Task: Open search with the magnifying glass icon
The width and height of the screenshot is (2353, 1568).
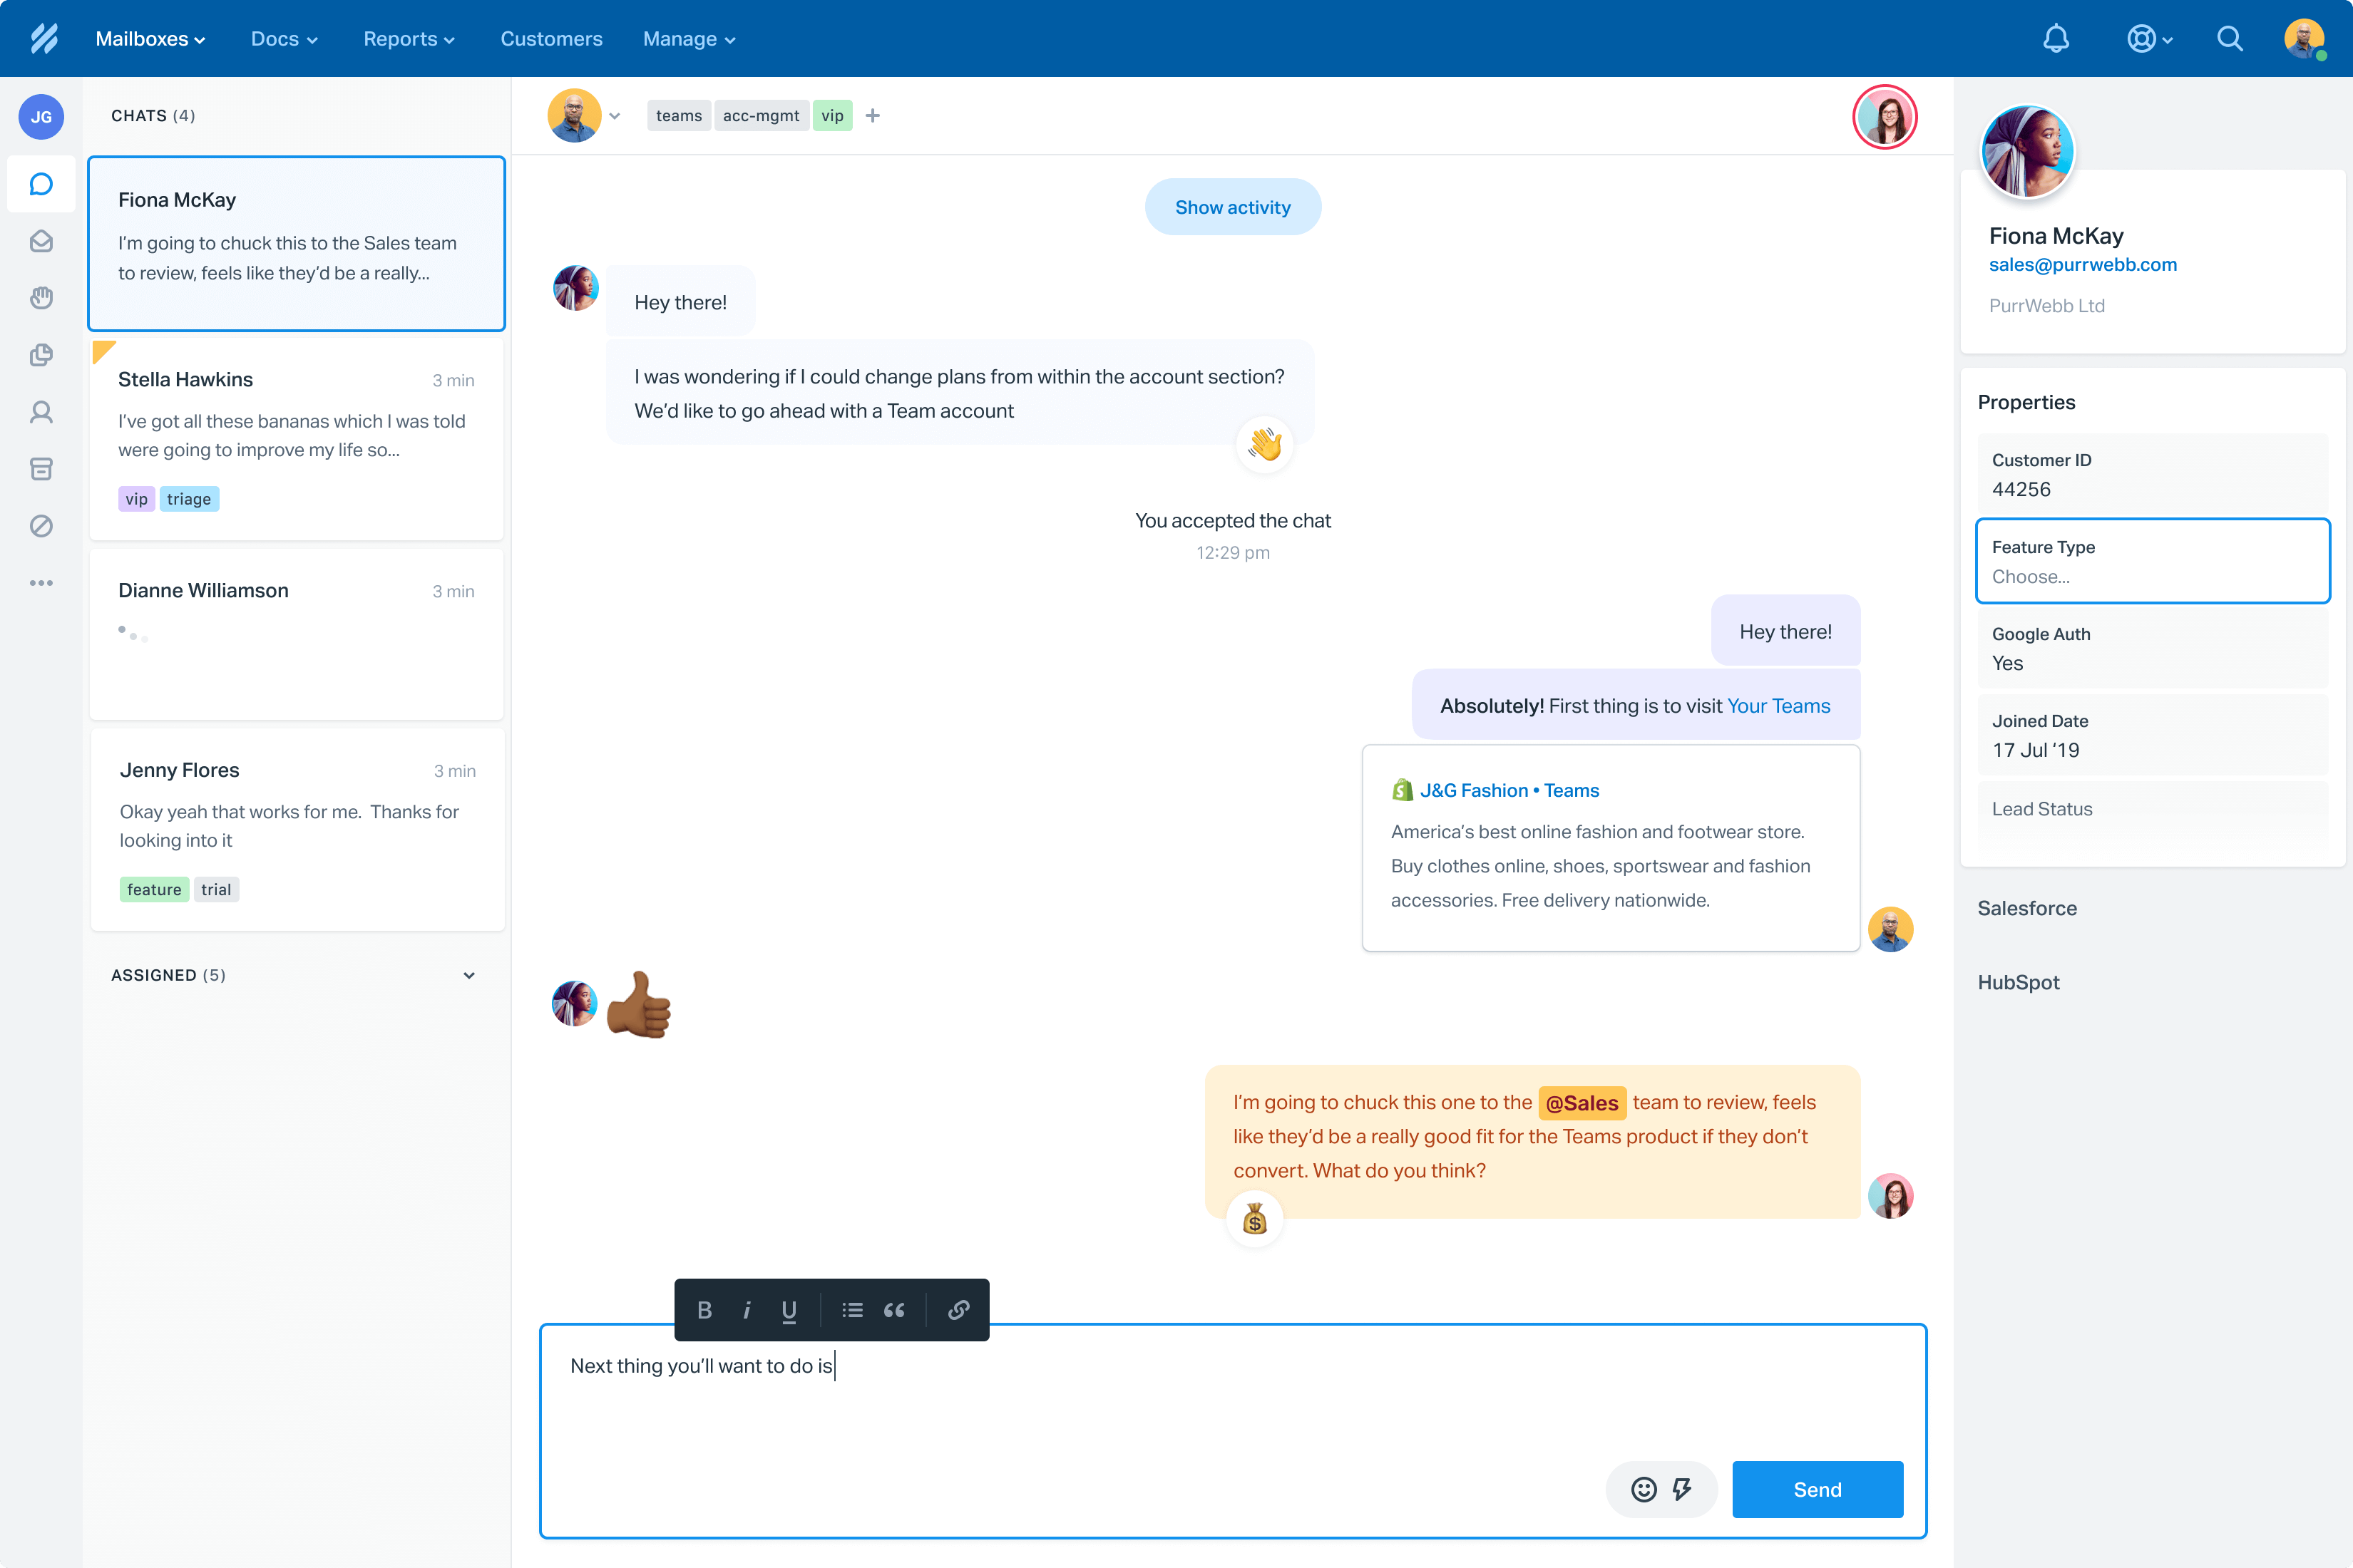Action: click(x=2229, y=38)
